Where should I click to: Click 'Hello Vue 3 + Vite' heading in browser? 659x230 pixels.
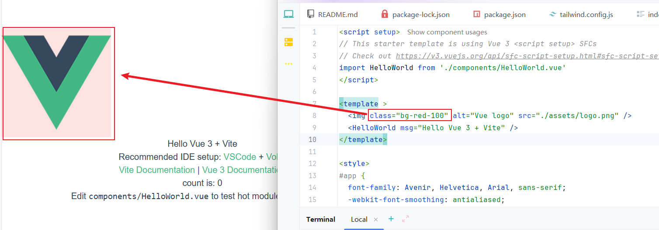(202, 144)
